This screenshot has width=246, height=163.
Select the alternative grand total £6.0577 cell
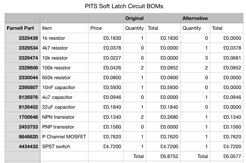[x=226, y=157]
